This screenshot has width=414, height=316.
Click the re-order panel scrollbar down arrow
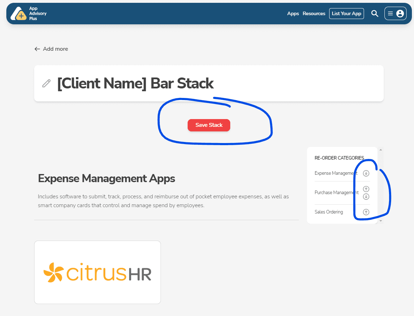[x=381, y=221]
